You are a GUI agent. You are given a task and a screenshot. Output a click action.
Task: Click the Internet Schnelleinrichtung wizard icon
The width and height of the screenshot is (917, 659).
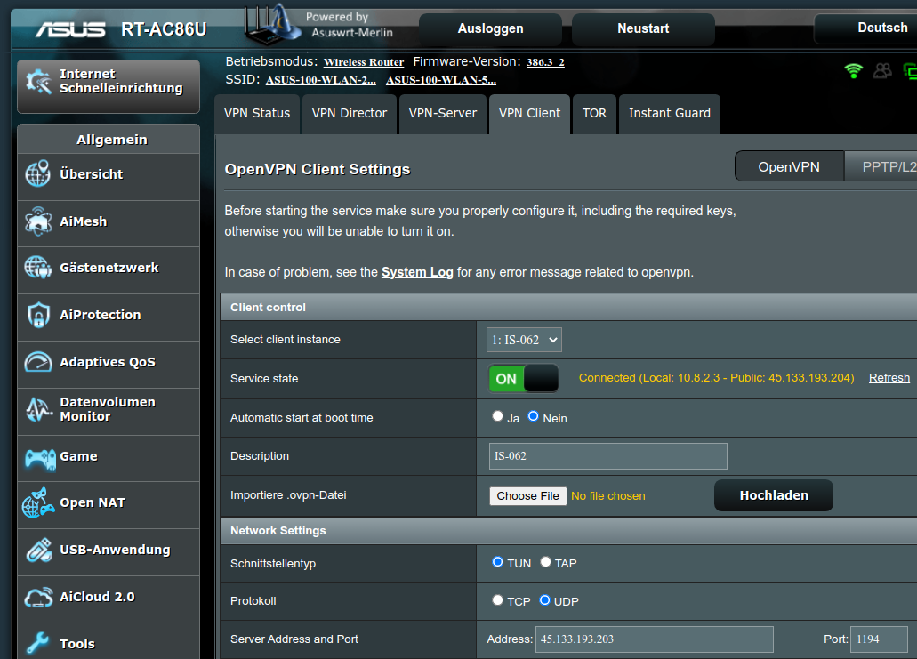[38, 82]
